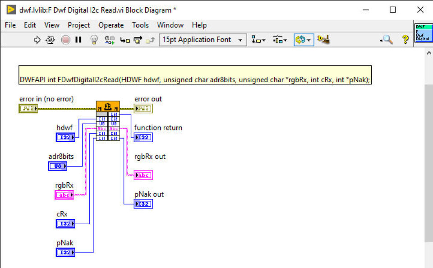The width and height of the screenshot is (433, 268).
Task: Close the block diagram window
Action: [420, 9]
